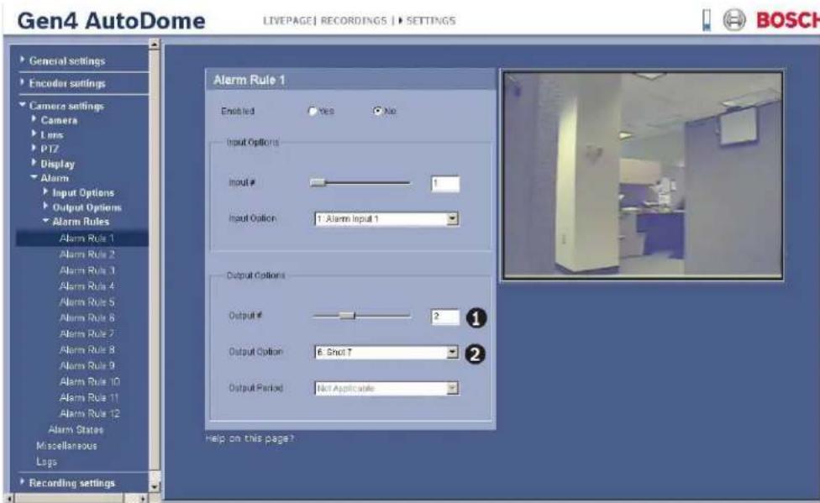Select Yes for Enabled
This screenshot has width=820, height=503.
(313, 111)
